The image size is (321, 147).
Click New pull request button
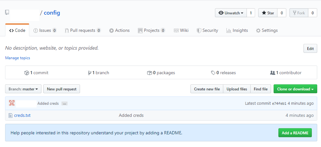pos(61,89)
